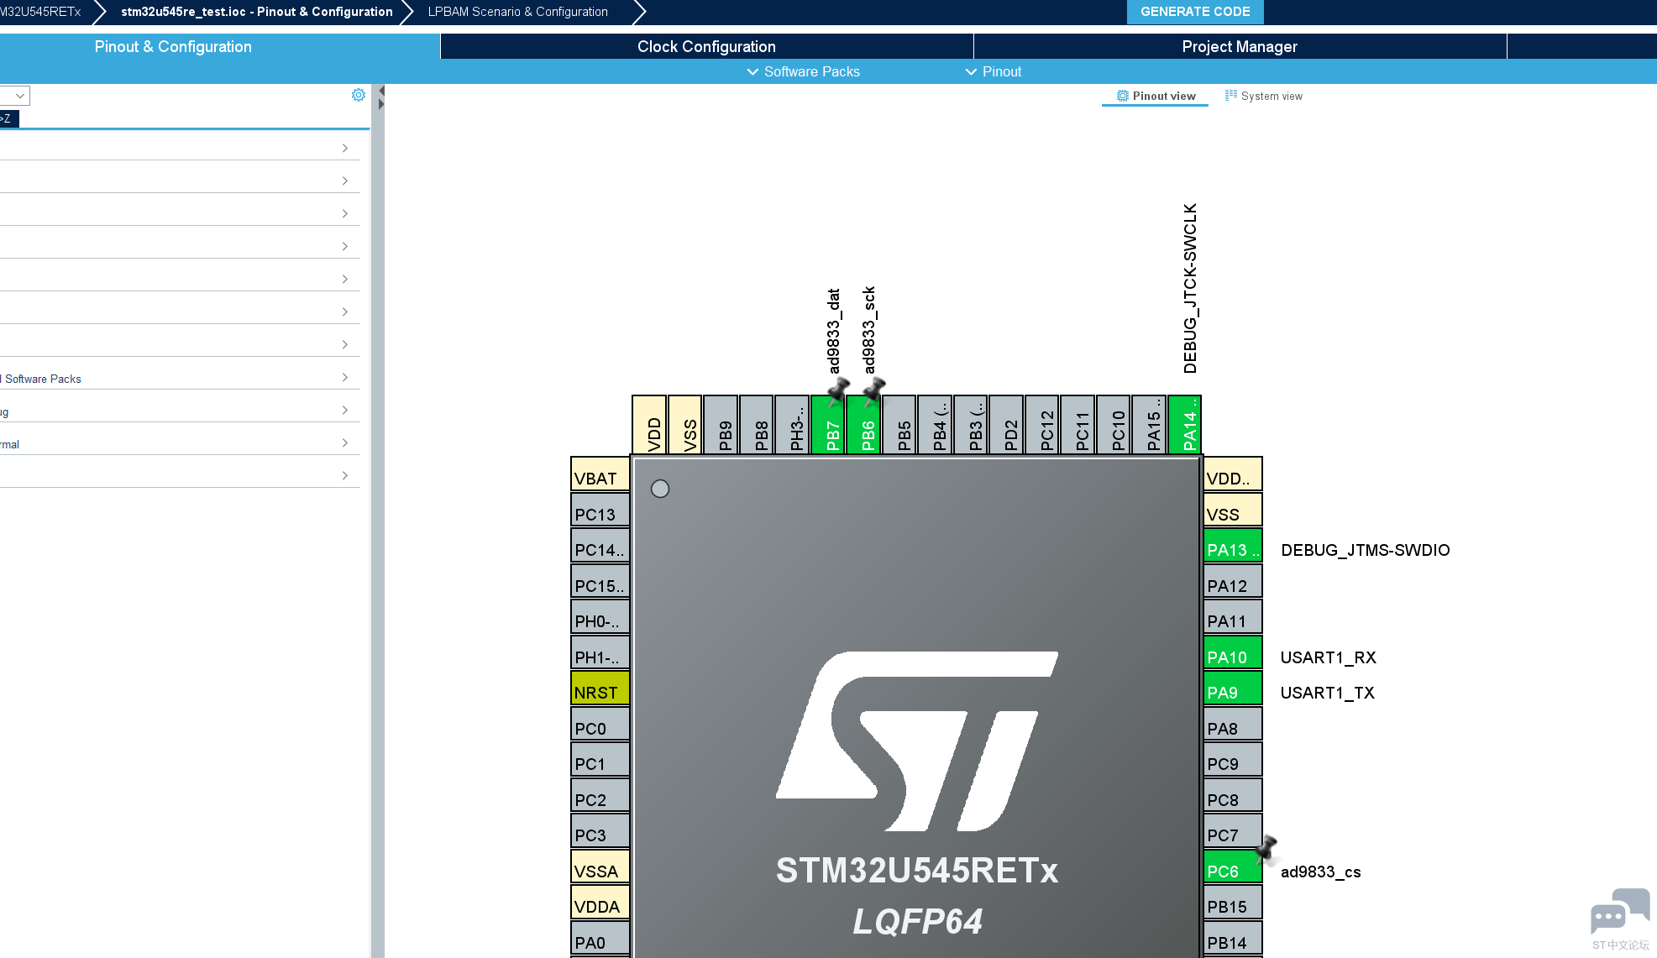Viewport: 1657px width, 958px height.
Task: Open the settings gear in the categories panel
Action: click(x=359, y=95)
